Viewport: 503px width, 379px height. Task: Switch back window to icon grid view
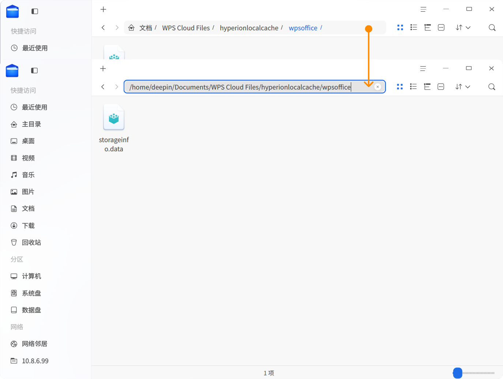tap(400, 27)
